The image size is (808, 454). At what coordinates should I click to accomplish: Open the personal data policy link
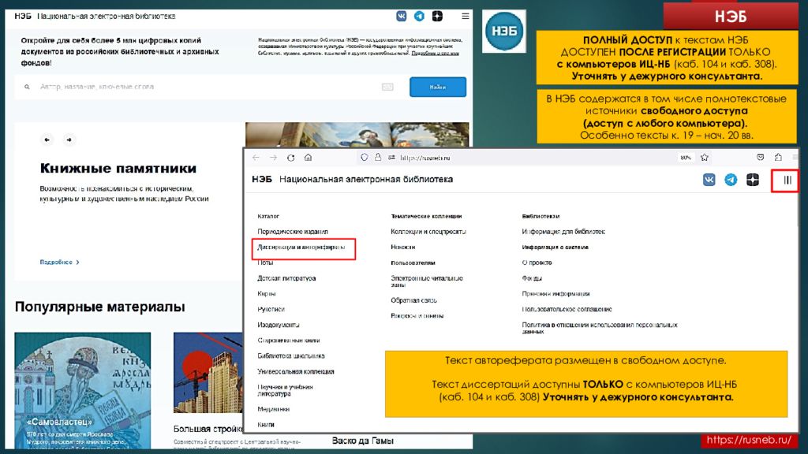600,328
